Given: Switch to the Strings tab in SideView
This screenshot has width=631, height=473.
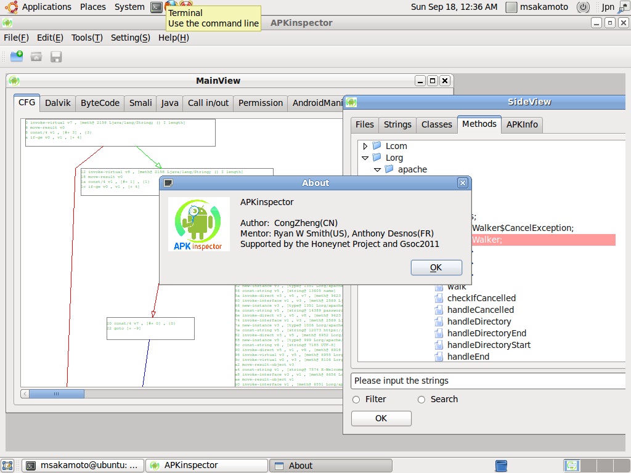Looking at the screenshot, I should [397, 124].
